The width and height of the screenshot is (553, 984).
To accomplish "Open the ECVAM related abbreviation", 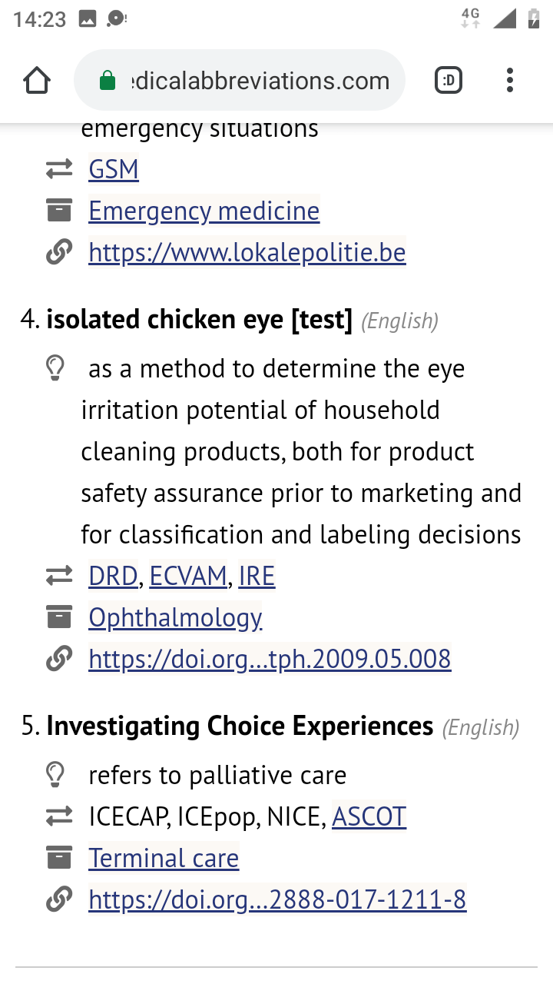I will tap(188, 576).
